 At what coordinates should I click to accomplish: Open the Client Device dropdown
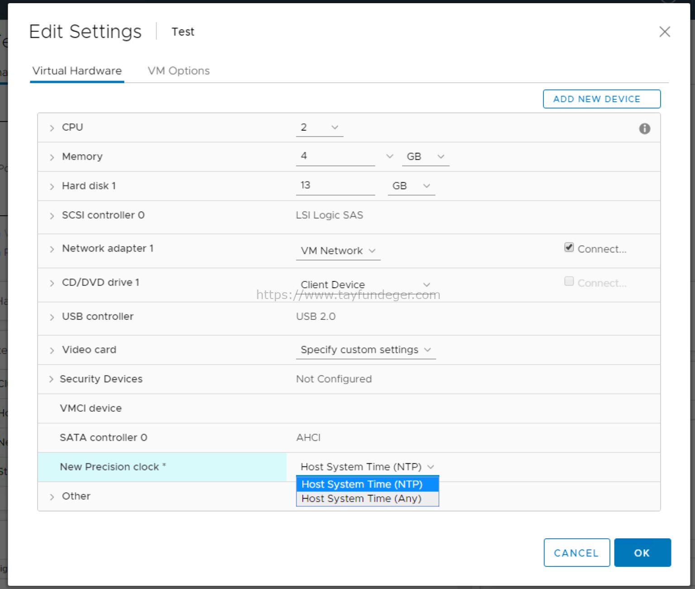tap(426, 285)
